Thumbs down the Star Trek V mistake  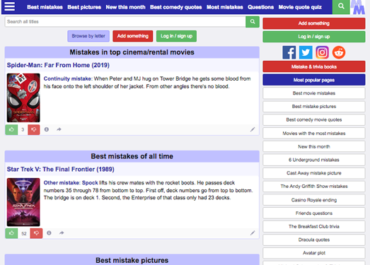click(36, 233)
